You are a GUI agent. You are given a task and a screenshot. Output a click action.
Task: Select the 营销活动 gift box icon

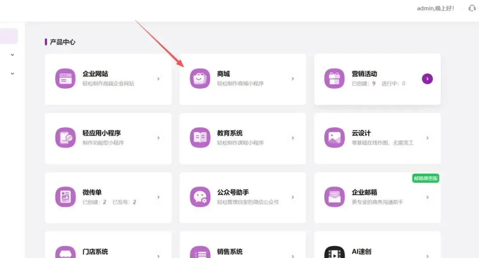334,79
